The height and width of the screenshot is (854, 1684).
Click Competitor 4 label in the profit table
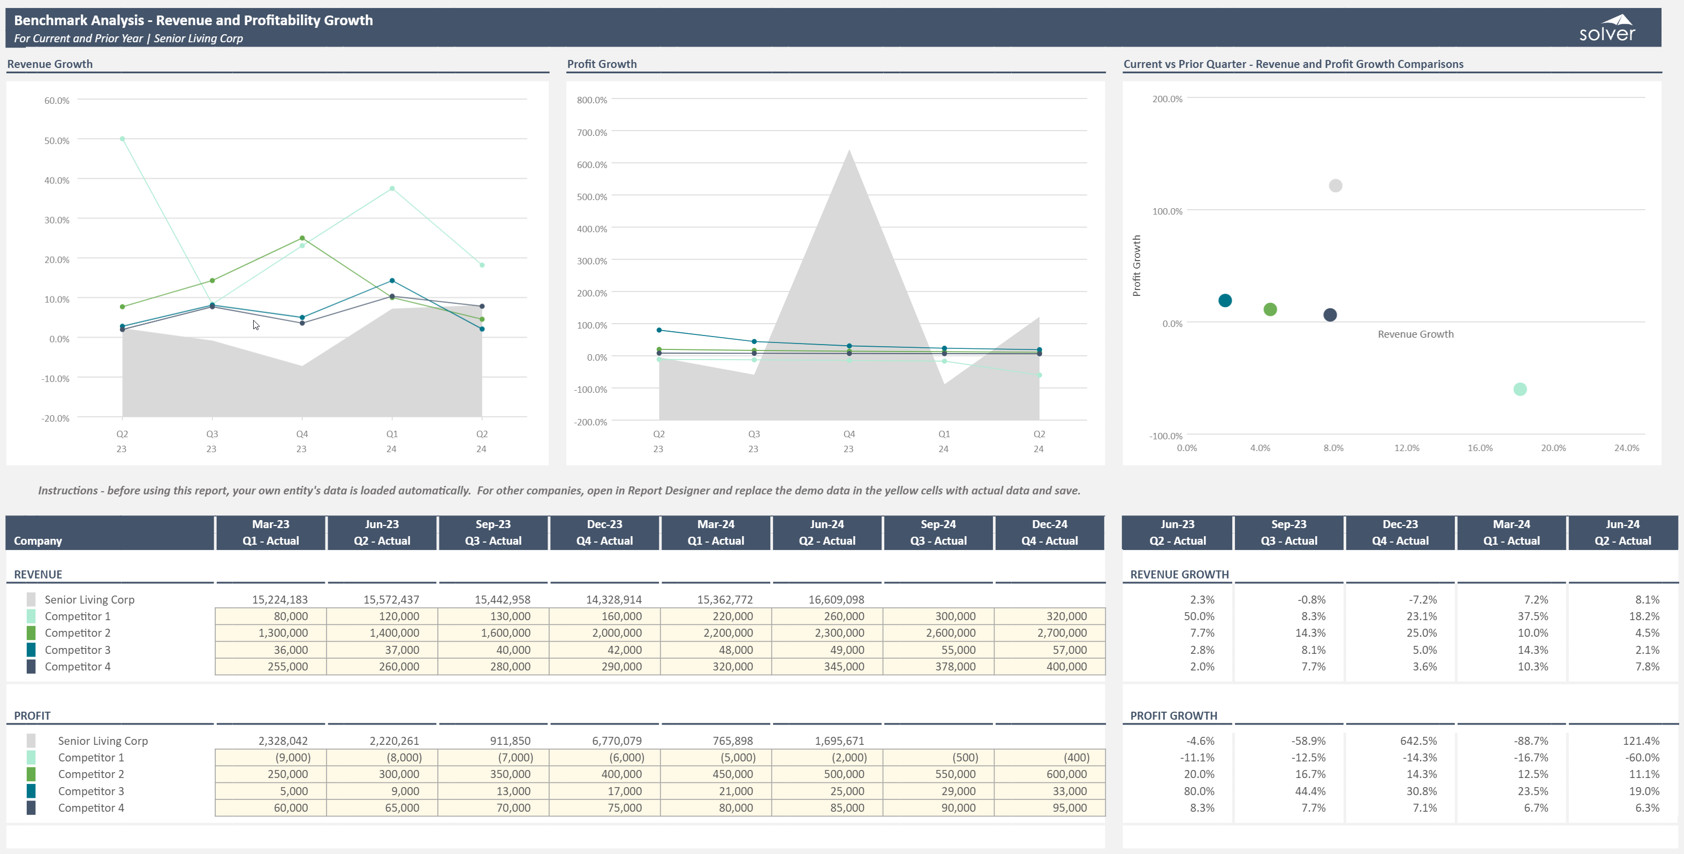tap(91, 807)
